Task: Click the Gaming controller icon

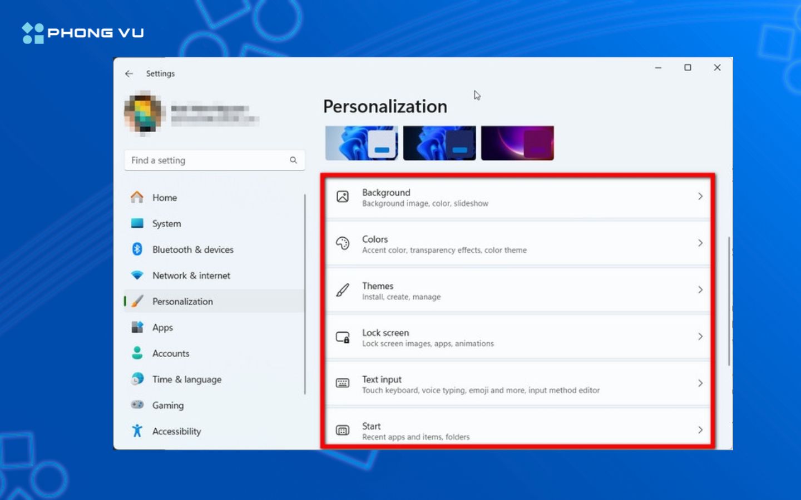Action: tap(138, 405)
